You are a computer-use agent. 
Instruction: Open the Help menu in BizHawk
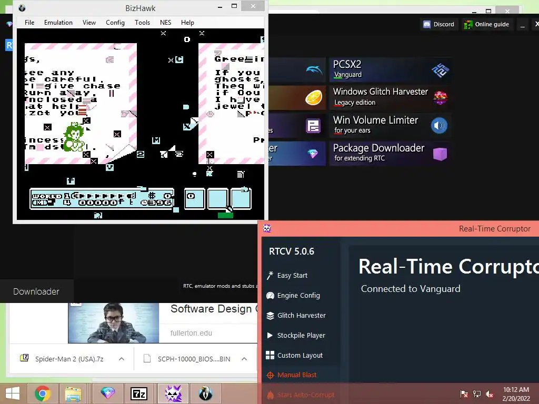click(x=187, y=22)
